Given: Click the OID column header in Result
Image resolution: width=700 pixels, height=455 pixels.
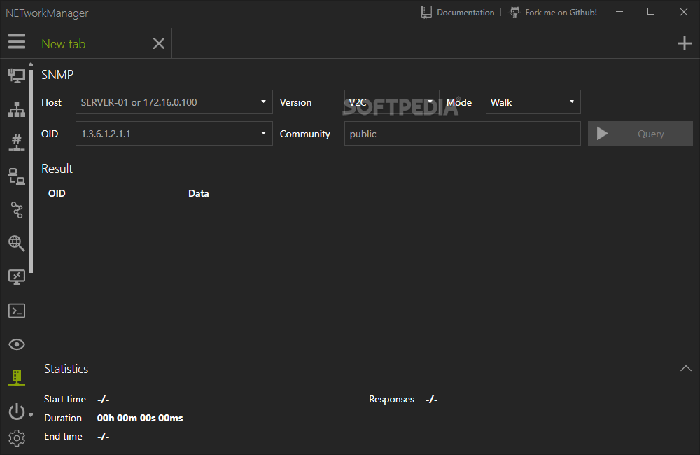Looking at the screenshot, I should pyautogui.click(x=57, y=193).
